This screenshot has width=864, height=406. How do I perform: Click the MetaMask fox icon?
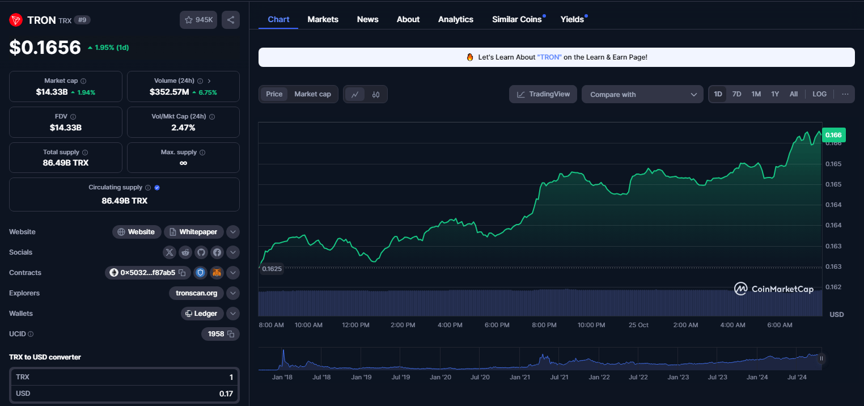click(217, 273)
